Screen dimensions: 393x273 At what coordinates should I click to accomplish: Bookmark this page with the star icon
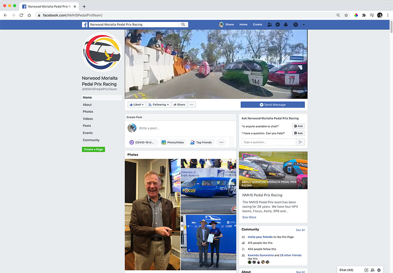pyautogui.click(x=346, y=15)
